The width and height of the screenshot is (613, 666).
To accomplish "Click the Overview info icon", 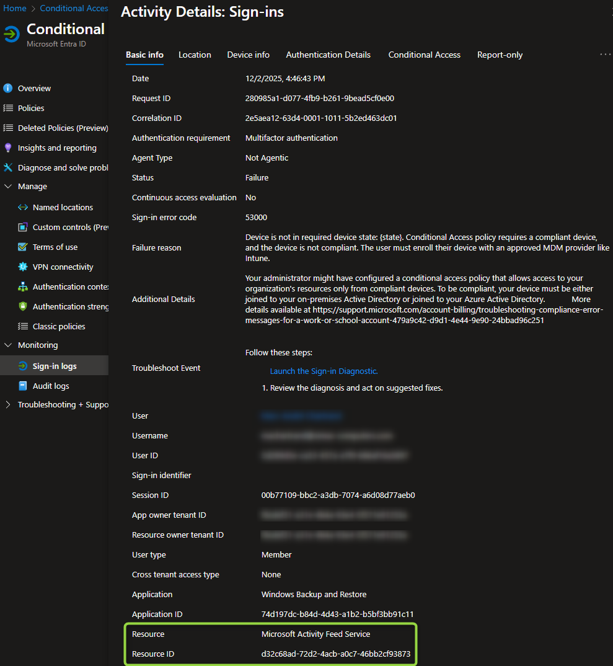I will [7, 88].
